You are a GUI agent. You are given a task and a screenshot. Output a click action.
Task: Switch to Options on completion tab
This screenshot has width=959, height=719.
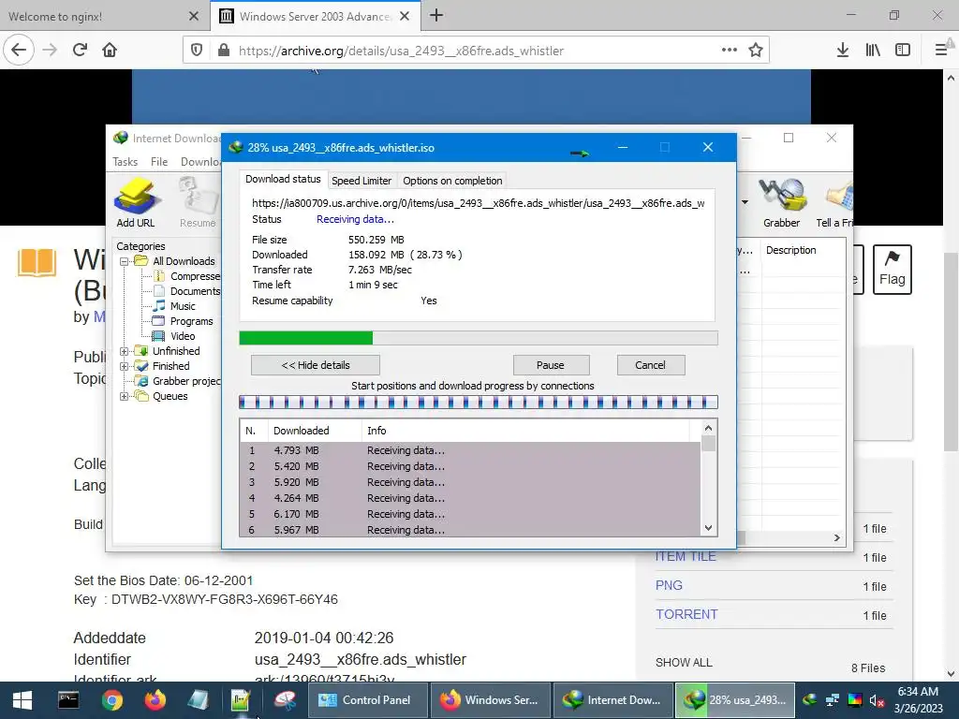452,181
